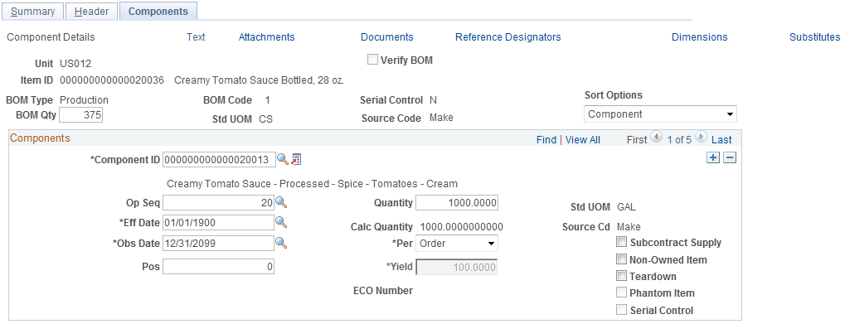Open the Per dropdown
Image resolution: width=845 pixels, height=324 pixels.
click(457, 244)
